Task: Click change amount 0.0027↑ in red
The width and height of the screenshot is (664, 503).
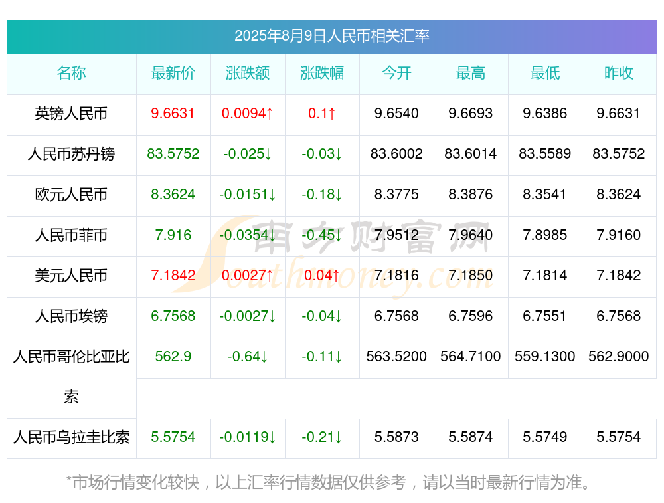Action: point(248,276)
